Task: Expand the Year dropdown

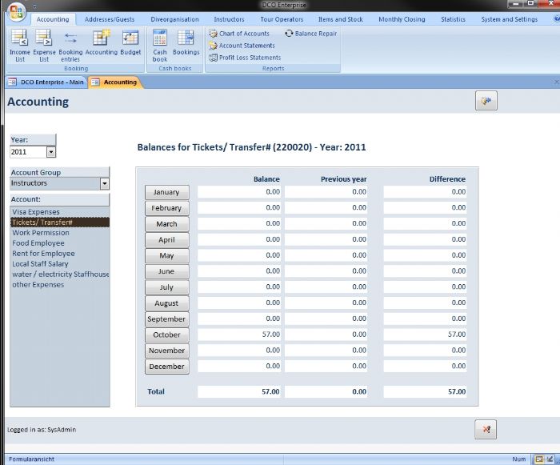Action: [x=51, y=151]
